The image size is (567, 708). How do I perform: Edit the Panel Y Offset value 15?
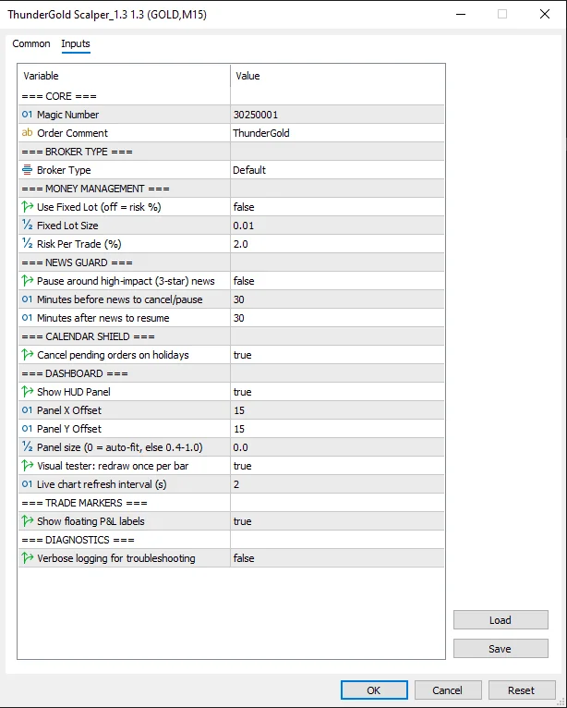click(337, 429)
